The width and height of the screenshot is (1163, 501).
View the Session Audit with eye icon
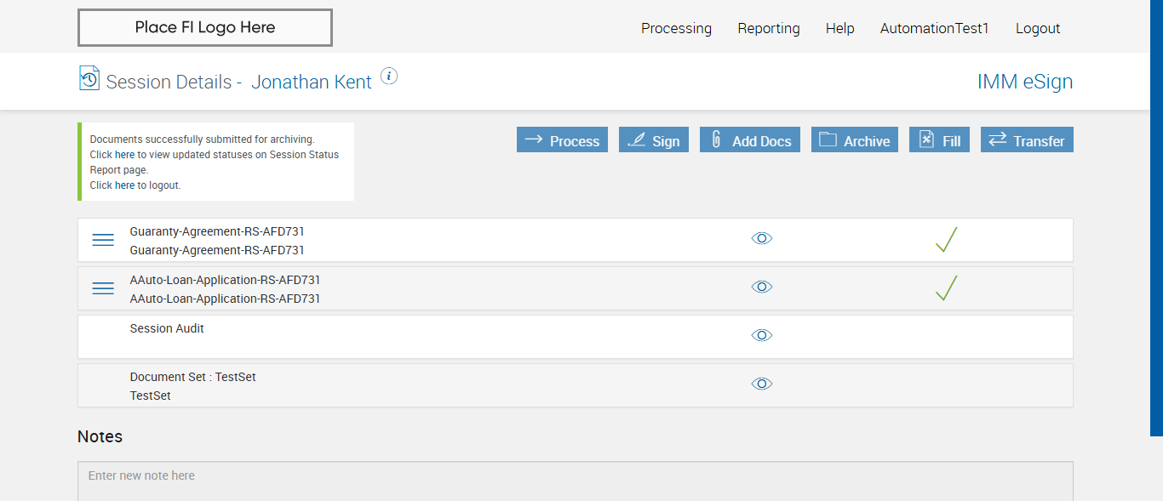click(762, 336)
